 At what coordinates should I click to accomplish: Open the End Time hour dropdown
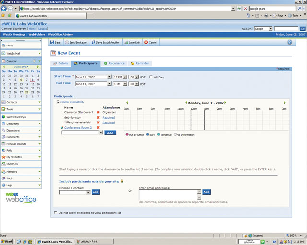click(125, 84)
